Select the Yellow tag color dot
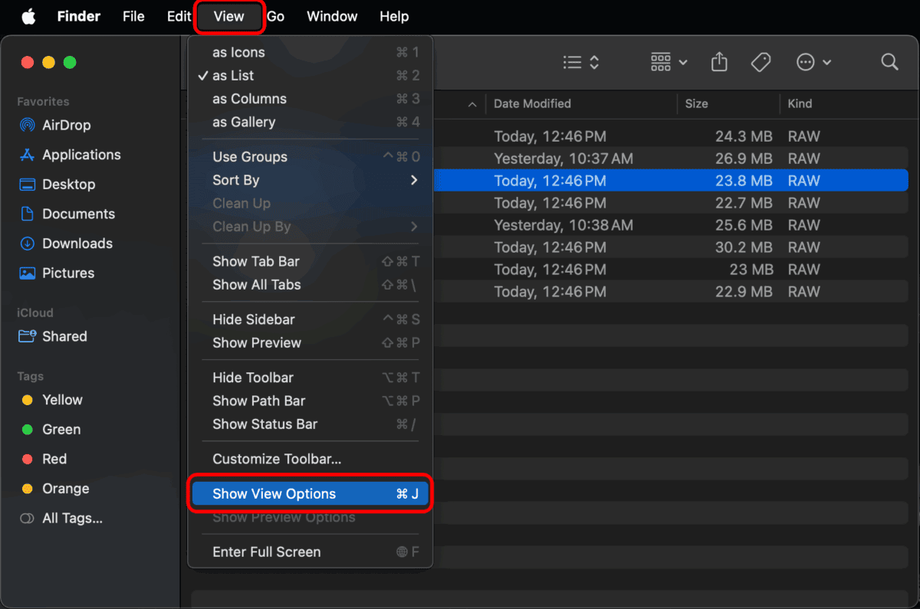920x609 pixels. 28,400
